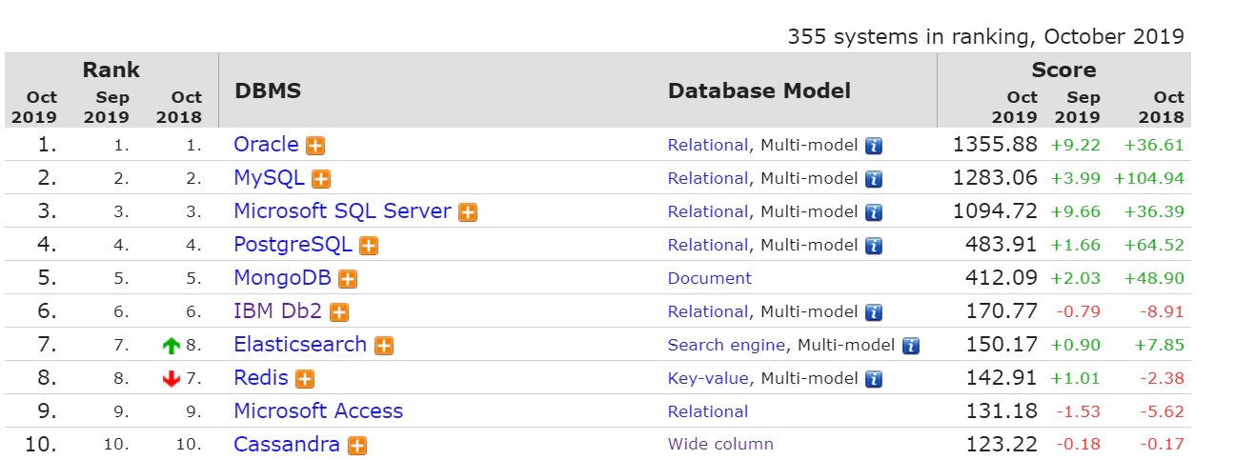Viewport: 1234px width, 460px height.
Task: Click the -1.53 monthly change value
Action: tap(1079, 412)
